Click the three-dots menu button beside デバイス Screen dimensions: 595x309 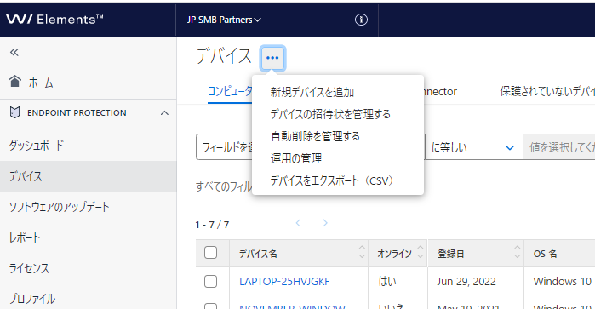[272, 58]
